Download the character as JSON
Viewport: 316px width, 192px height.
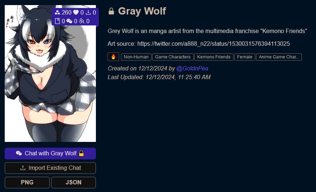pos(74,183)
